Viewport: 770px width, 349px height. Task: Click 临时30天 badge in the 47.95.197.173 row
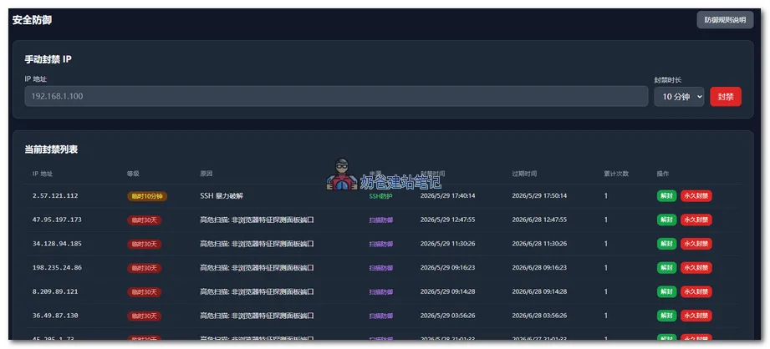[145, 220]
